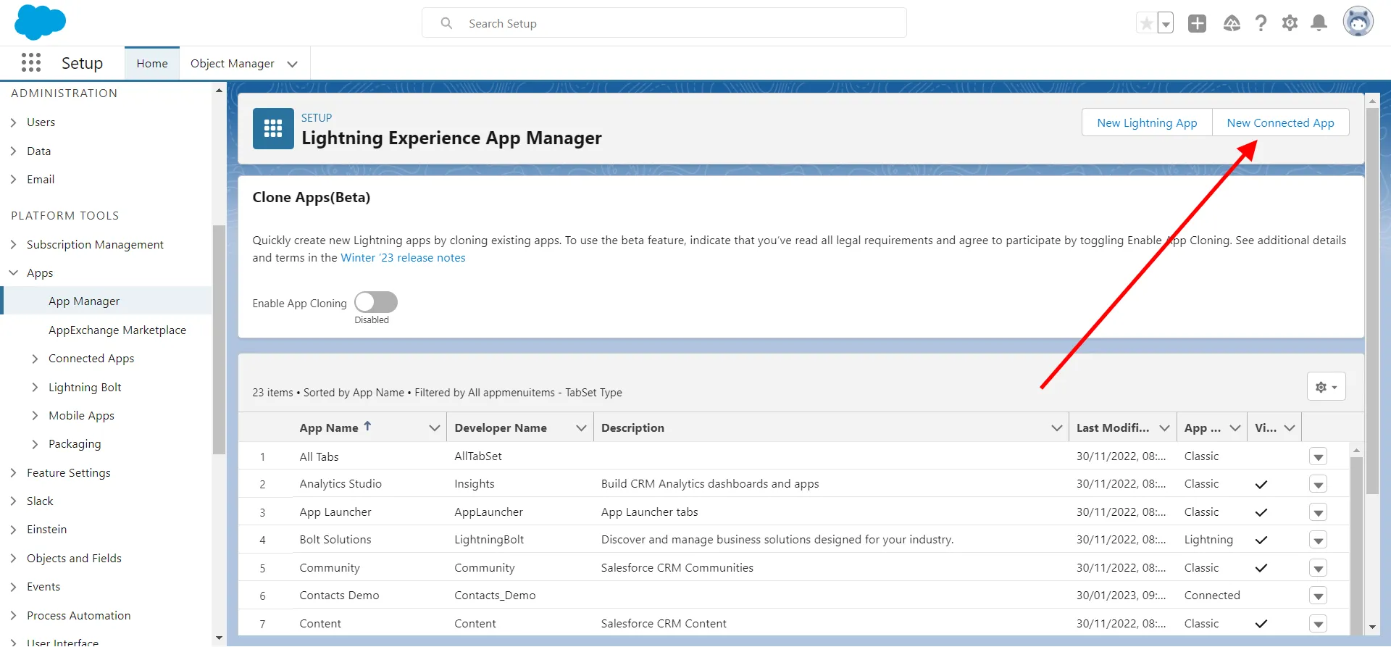Open row actions for Community
Image resolution: width=1391 pixels, height=647 pixels.
[1318, 569]
